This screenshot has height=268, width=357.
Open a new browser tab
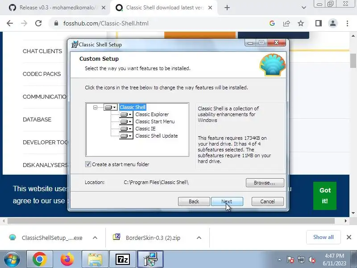coord(227,8)
